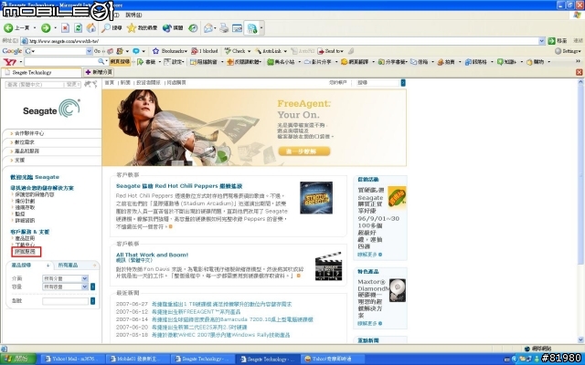Open 'All That Work and Boom!' story link

(x=152, y=255)
